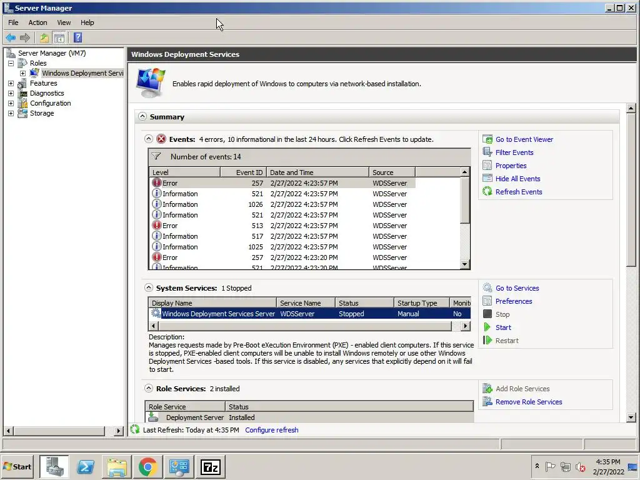
Task: Show hidden tray icons arrow
Action: tap(537, 466)
